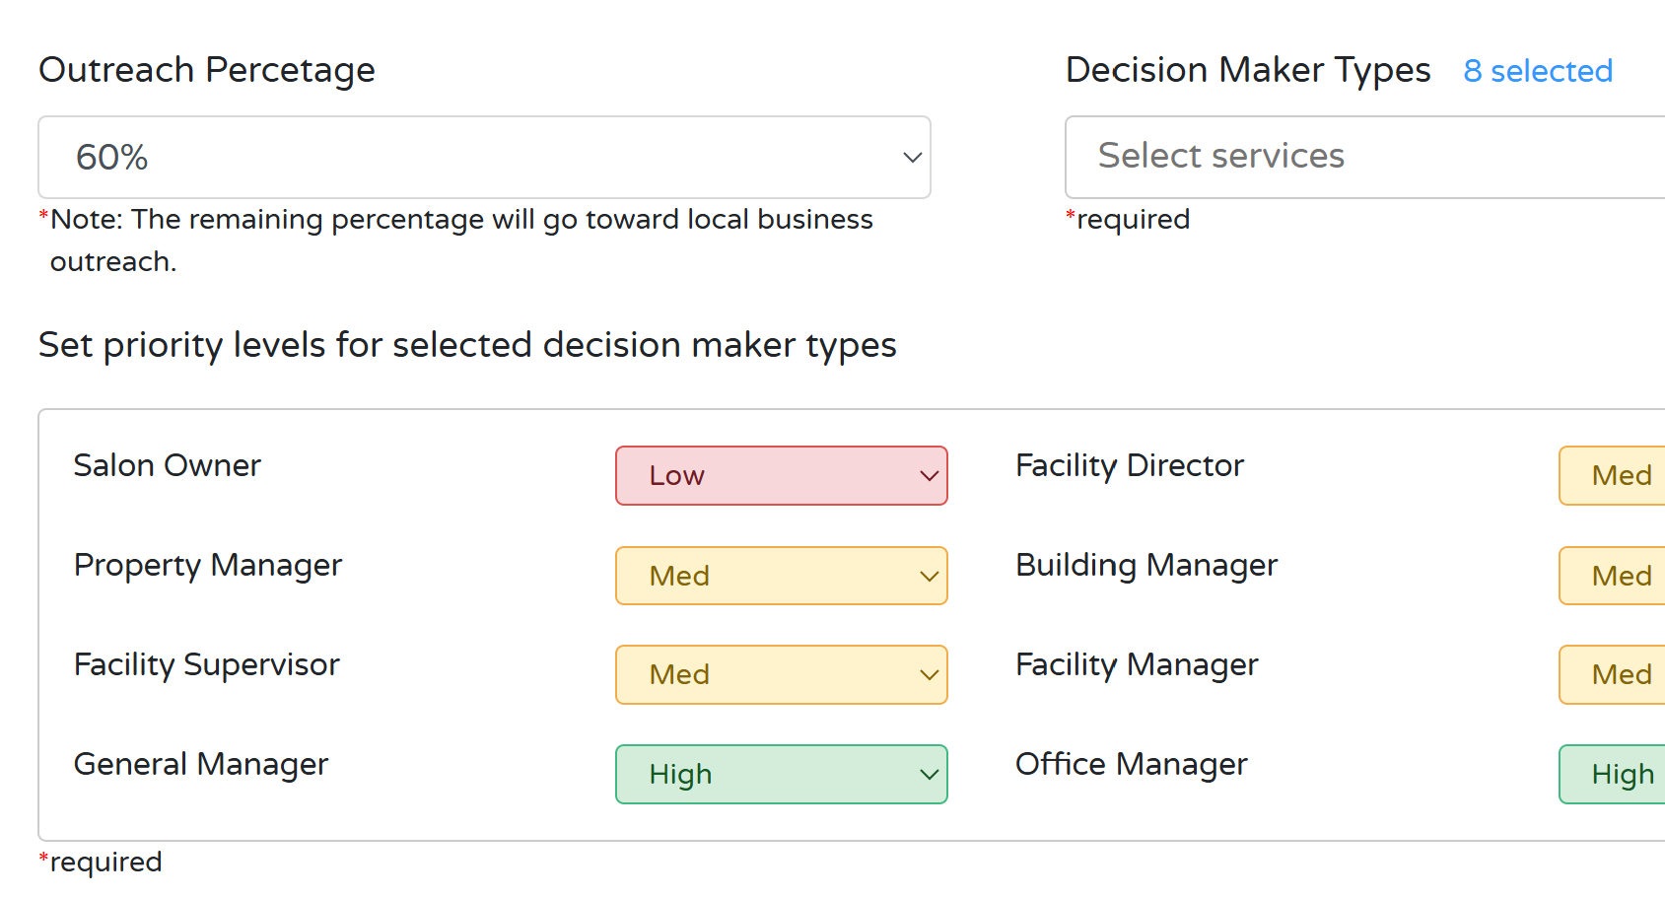Click the Office Manager label text
Viewport: 1665px width, 898px height.
coord(1131,764)
